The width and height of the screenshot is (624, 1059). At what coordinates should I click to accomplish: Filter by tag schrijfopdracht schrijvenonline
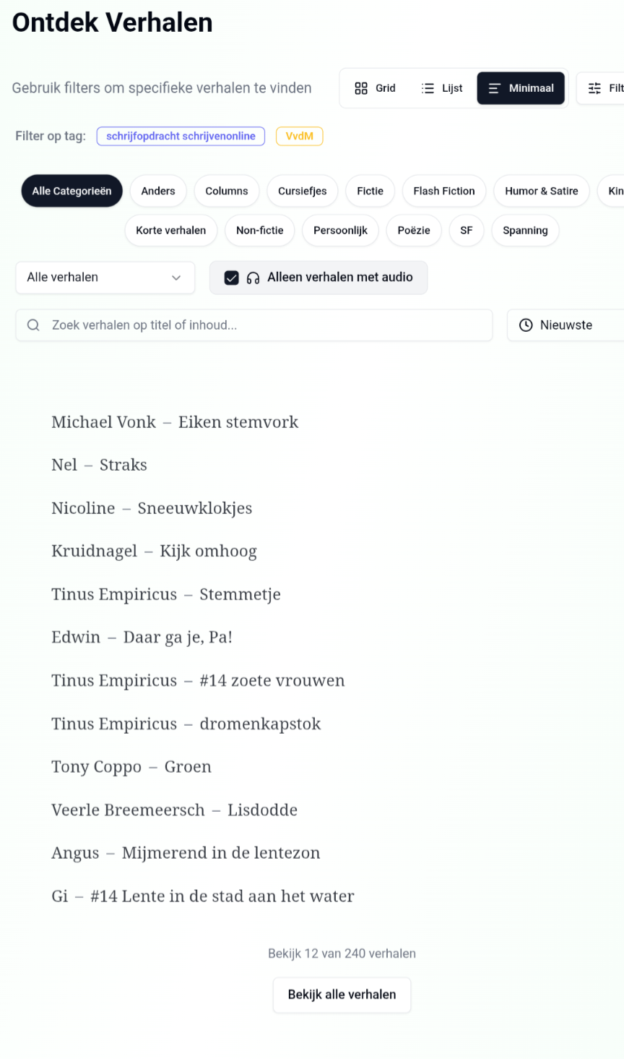181,136
